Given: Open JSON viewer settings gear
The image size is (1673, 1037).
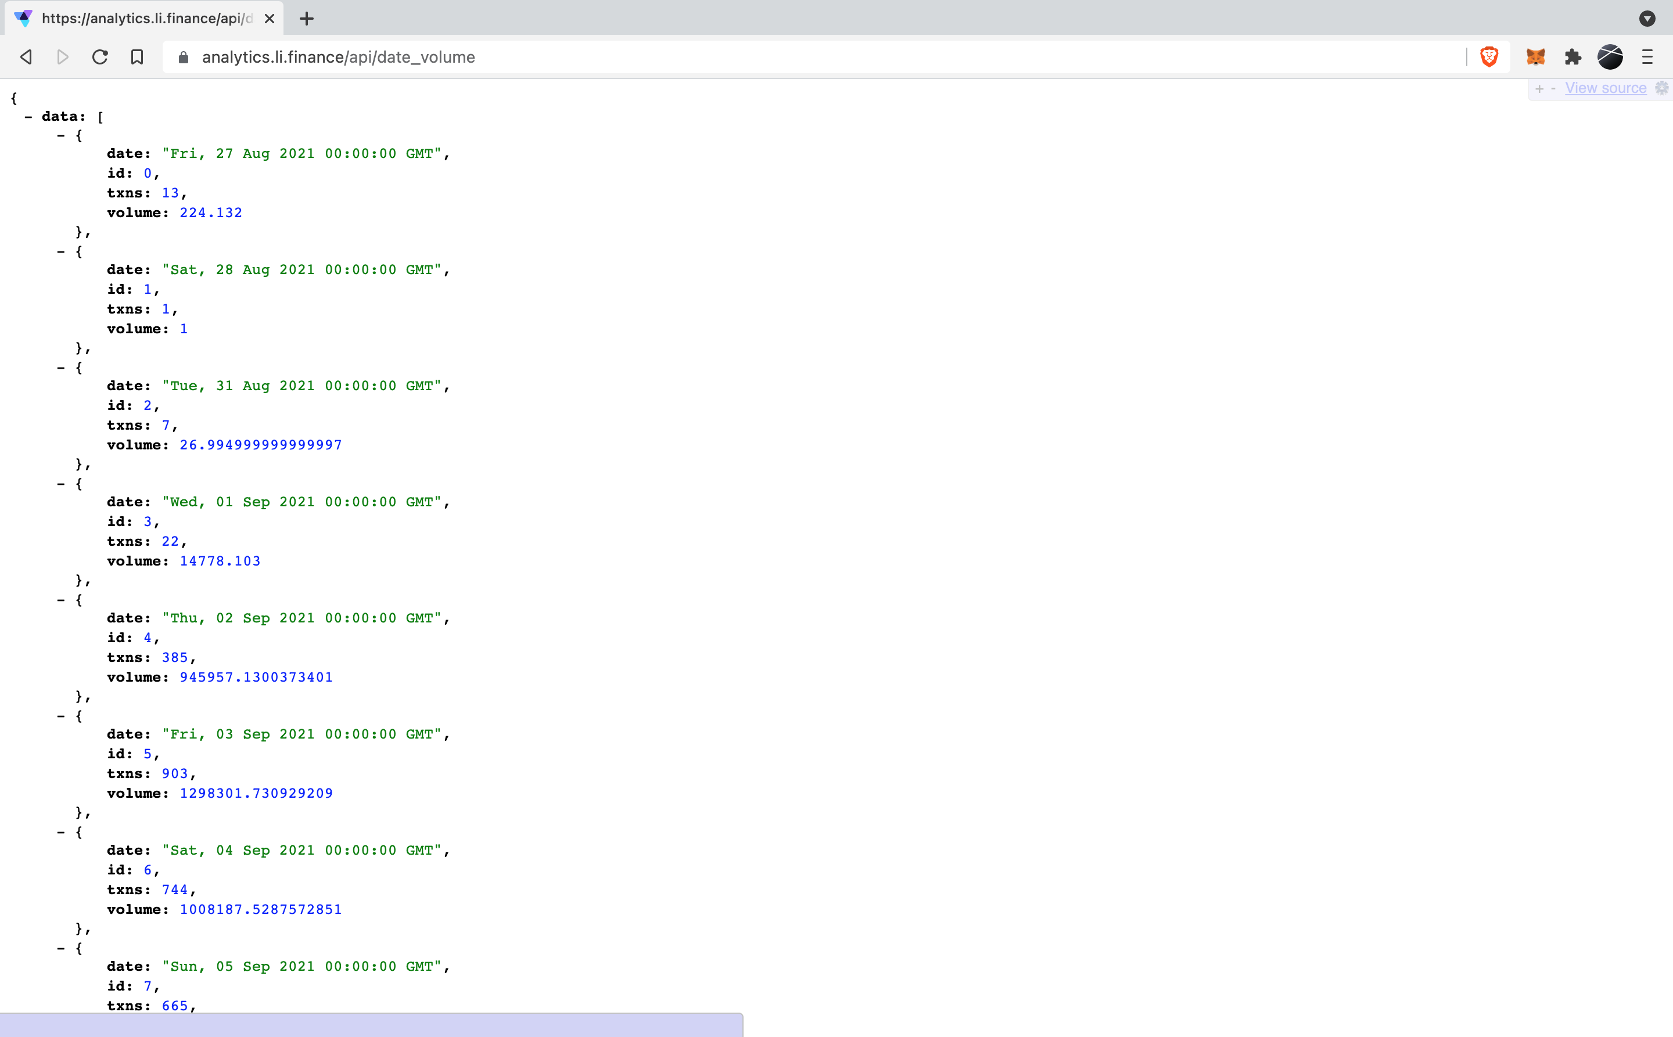Looking at the screenshot, I should click(1661, 88).
